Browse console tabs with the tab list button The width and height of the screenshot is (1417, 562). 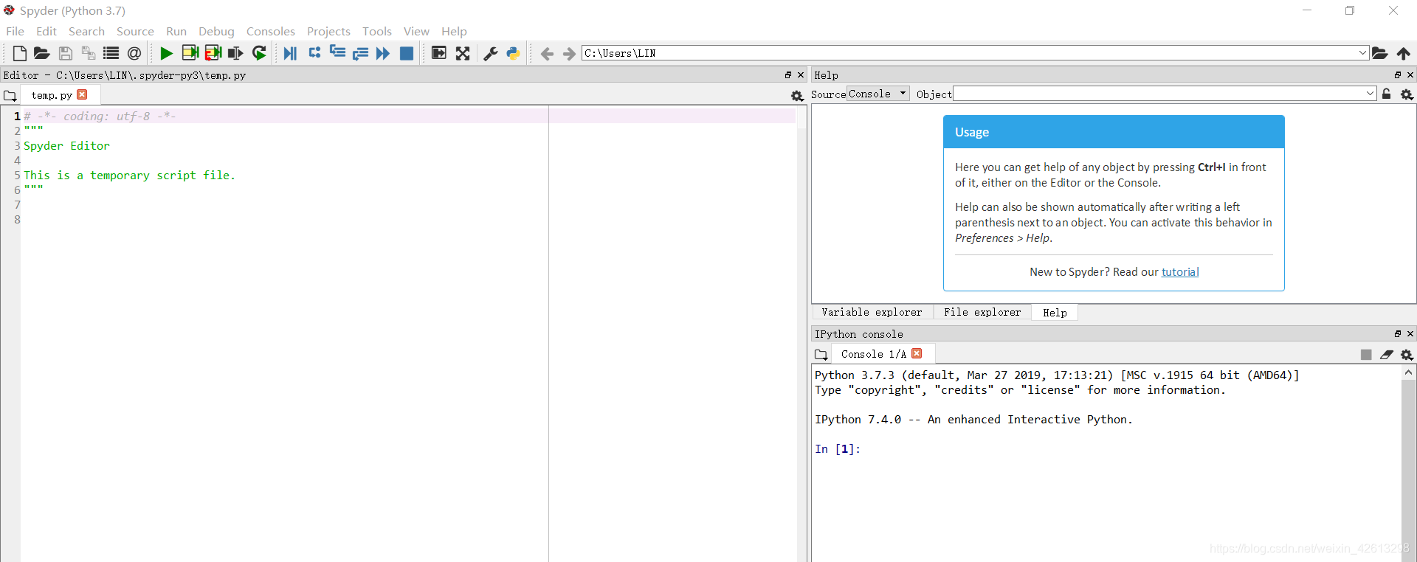tap(821, 355)
